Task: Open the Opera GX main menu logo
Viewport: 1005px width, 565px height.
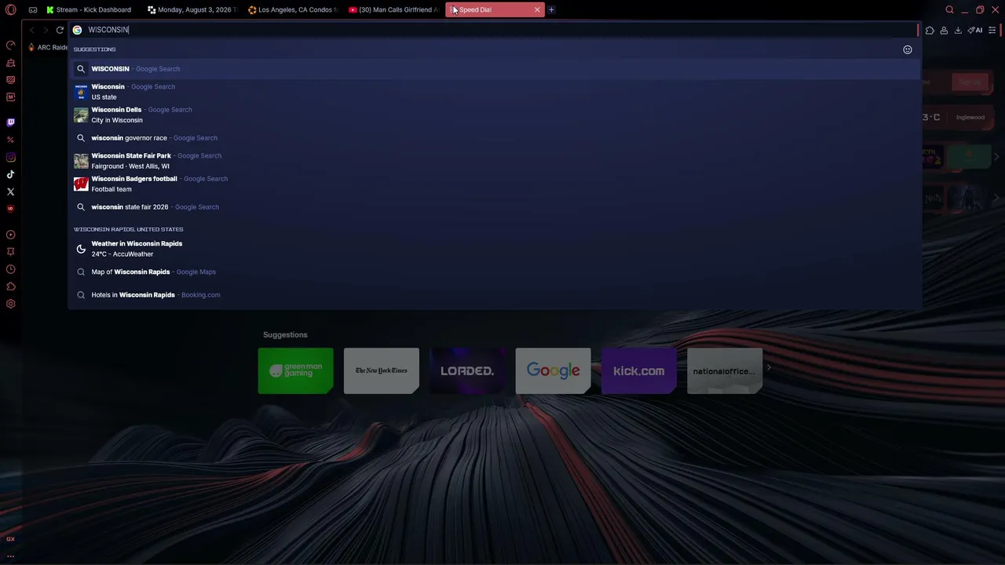Action: tap(10, 10)
